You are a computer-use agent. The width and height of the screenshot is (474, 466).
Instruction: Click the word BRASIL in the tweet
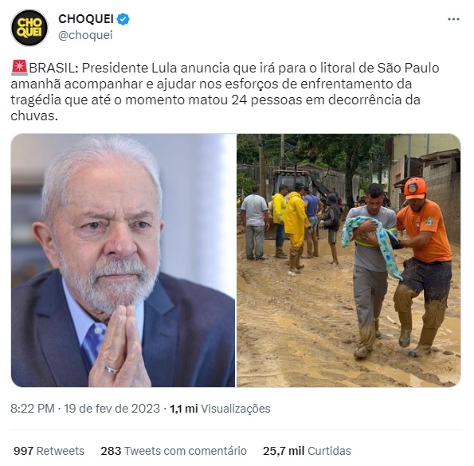click(x=54, y=68)
